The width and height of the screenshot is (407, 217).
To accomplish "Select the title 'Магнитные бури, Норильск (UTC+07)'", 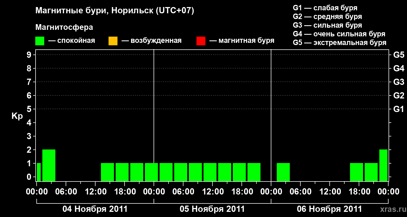I will 115,11.
